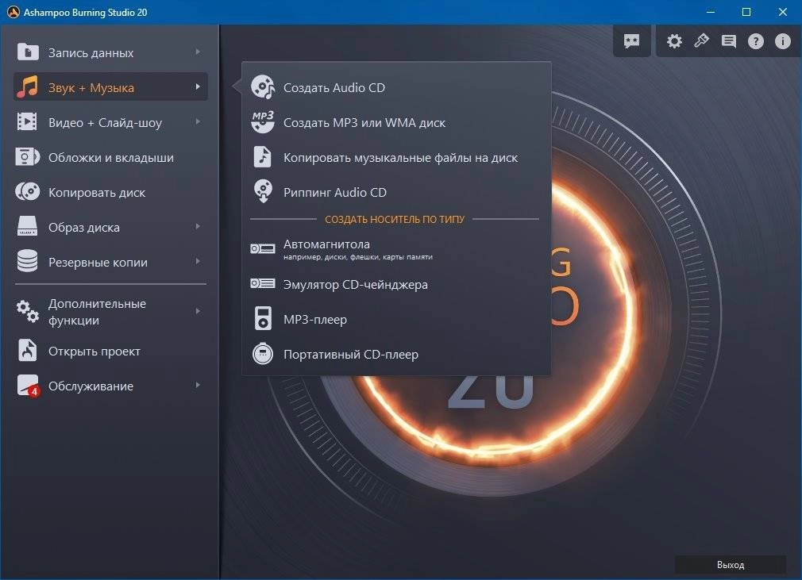The width and height of the screenshot is (802, 580).
Task: Expand the Звук + Музыка submenu arrow
Action: 198,86
